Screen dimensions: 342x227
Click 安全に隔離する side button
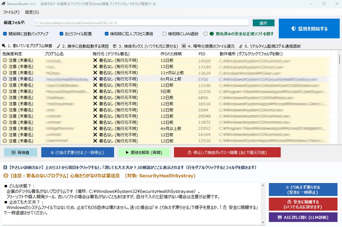pyautogui.click(x=303, y=204)
